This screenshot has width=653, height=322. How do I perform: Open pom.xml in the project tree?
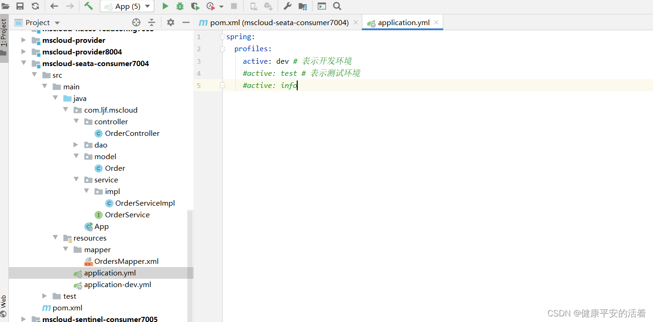coord(62,308)
